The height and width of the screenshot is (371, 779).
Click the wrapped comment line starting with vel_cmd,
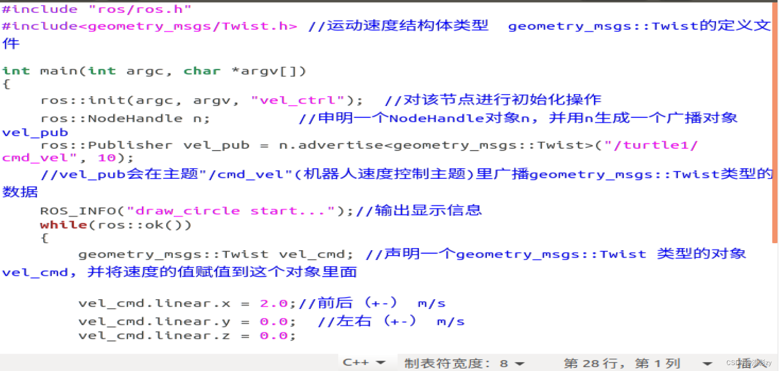[180, 272]
